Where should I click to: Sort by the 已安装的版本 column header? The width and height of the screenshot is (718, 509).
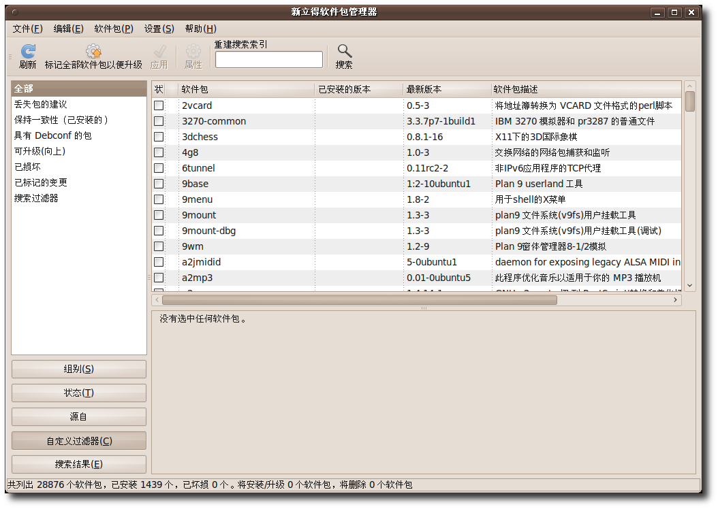coord(359,89)
